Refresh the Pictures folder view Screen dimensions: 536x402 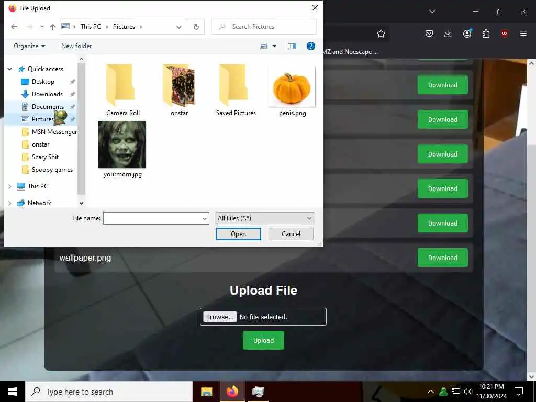tap(196, 27)
